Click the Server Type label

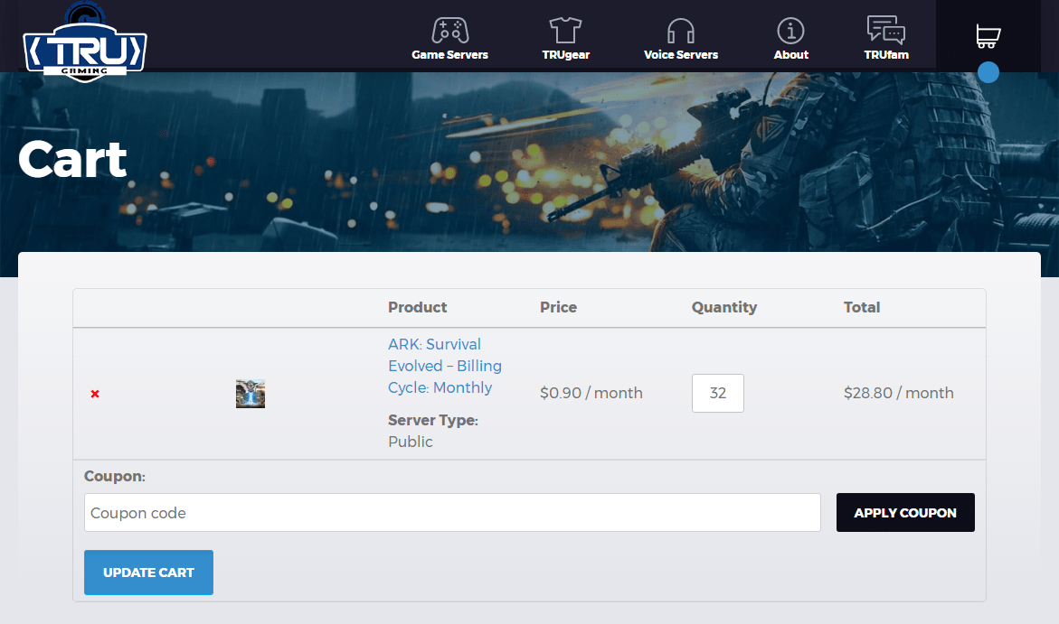click(x=433, y=420)
